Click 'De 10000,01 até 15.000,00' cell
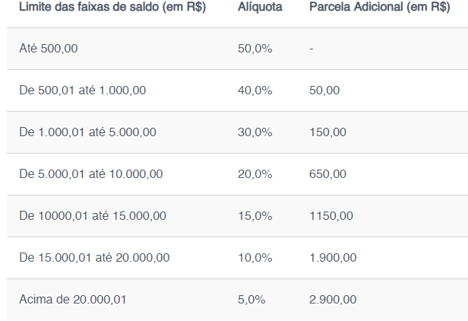 click(92, 216)
